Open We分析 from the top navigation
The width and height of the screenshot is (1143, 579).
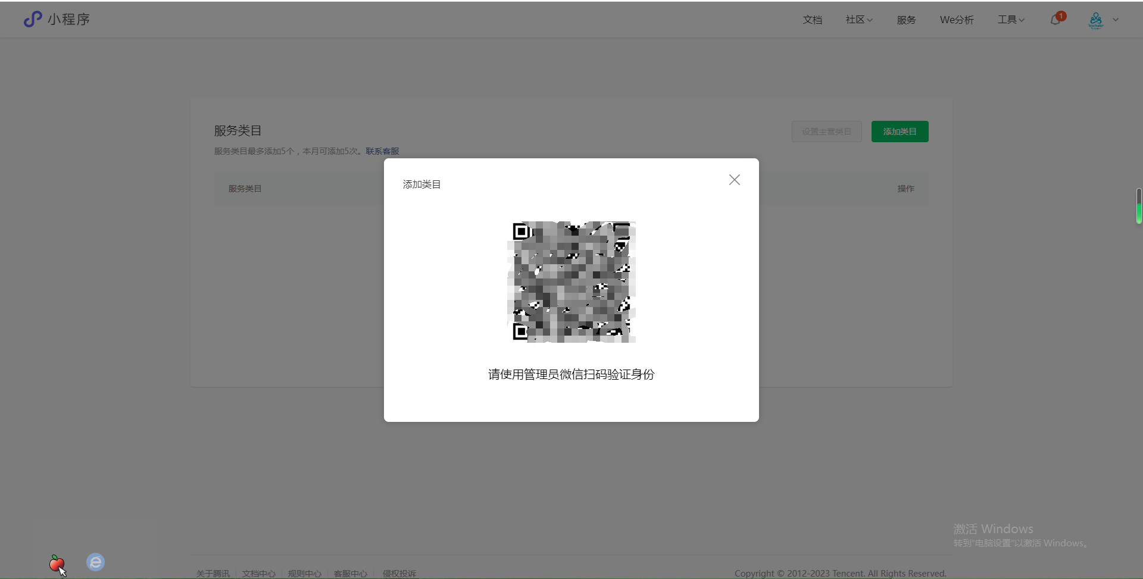(956, 20)
